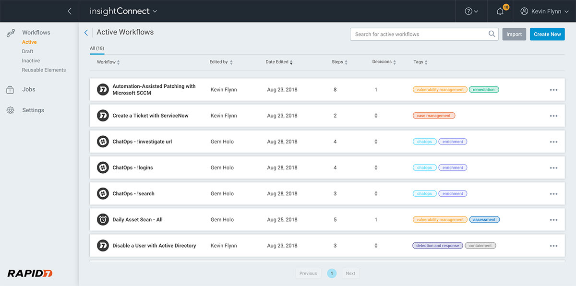Click the Create New button
The width and height of the screenshot is (576, 286).
[x=547, y=34]
